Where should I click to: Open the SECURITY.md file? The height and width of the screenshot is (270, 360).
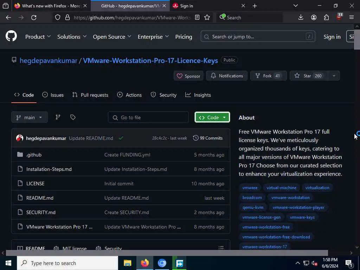[x=41, y=212]
